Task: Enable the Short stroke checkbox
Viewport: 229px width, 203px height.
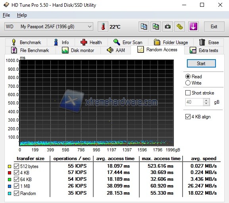Action: click(x=188, y=93)
